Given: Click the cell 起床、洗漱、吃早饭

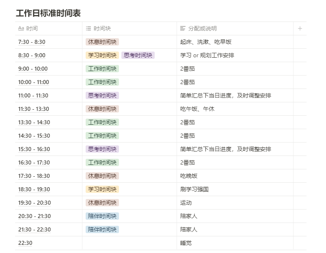Looking at the screenshot, I should coord(235,42).
